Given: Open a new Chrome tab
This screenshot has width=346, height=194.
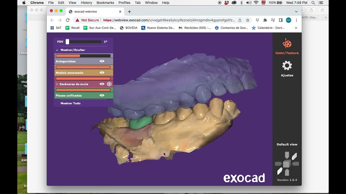Looking at the screenshot, I should (129, 12).
